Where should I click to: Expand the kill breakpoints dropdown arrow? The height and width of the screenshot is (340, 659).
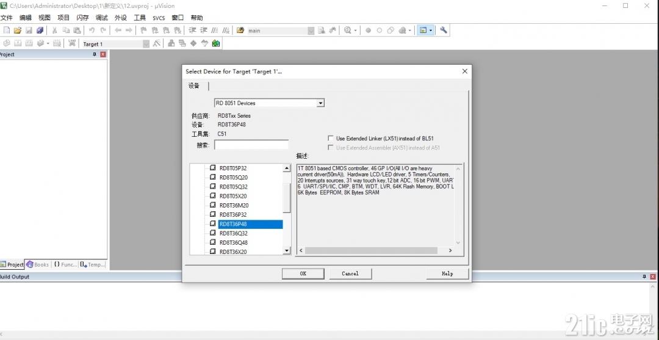pos(410,31)
